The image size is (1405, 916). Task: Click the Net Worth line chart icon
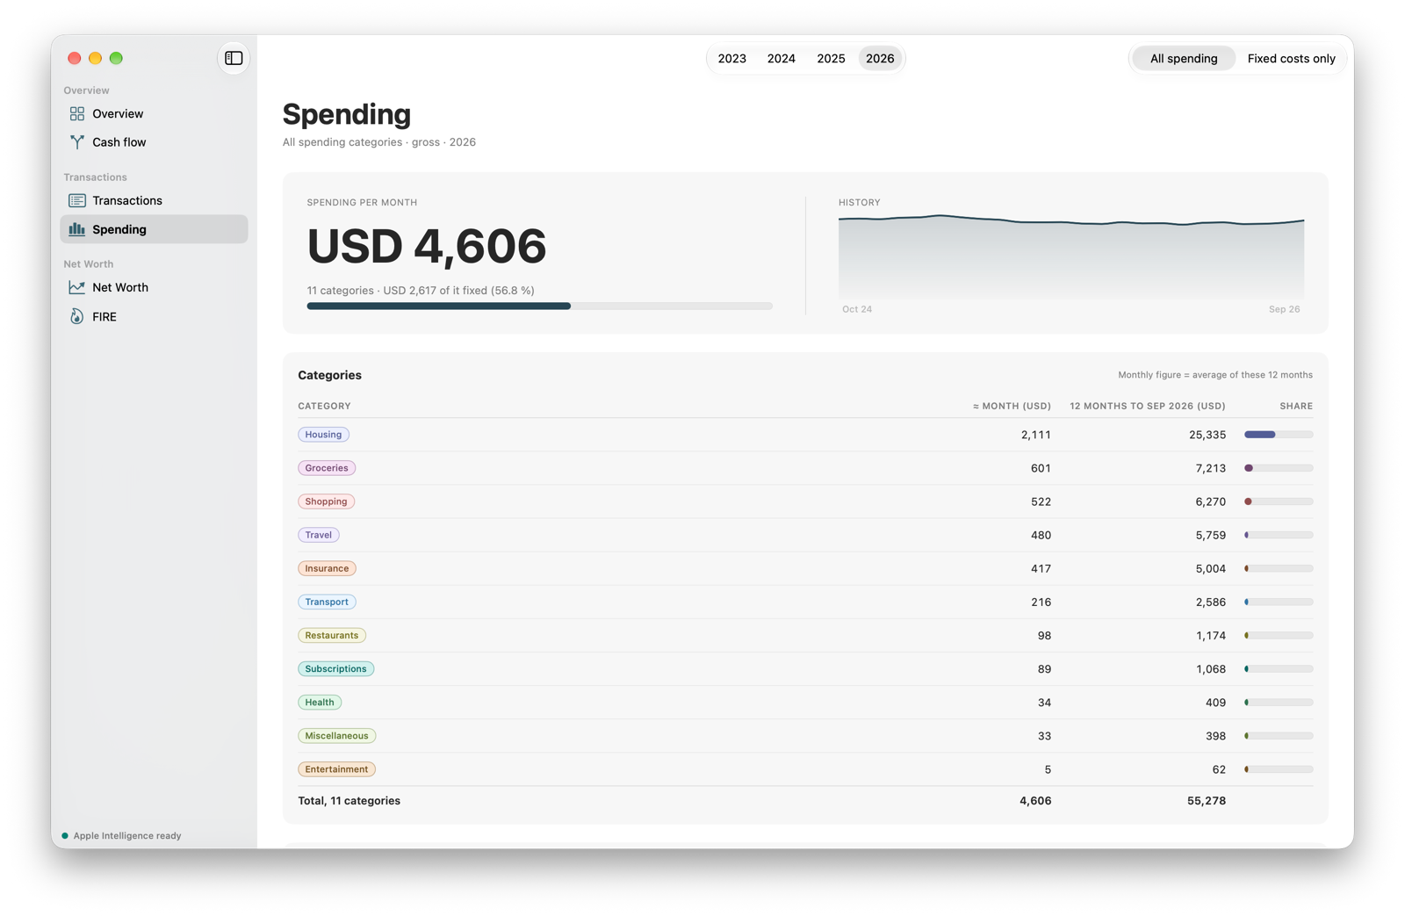coord(77,287)
